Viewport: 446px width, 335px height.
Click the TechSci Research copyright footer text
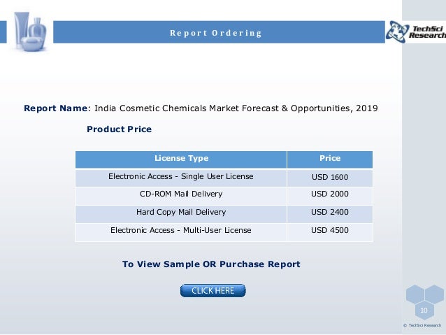pyautogui.click(x=422, y=325)
